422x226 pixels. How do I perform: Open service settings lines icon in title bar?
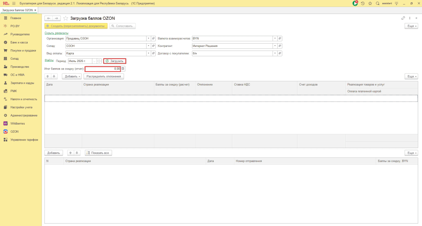396,3
